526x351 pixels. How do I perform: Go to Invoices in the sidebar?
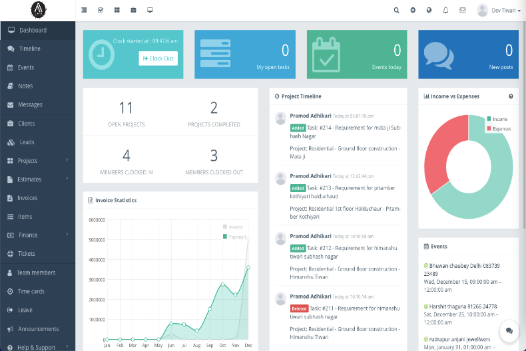click(x=27, y=198)
